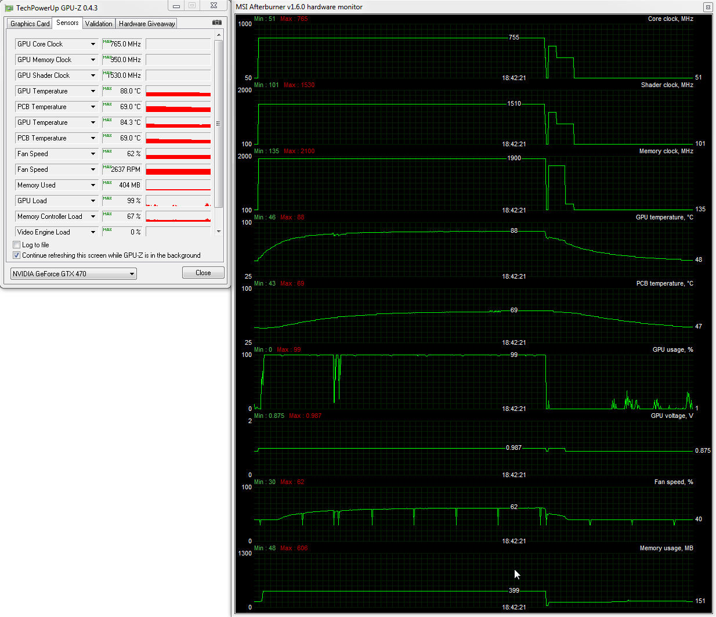Click the 1510 value on Shader clock graph

click(514, 103)
